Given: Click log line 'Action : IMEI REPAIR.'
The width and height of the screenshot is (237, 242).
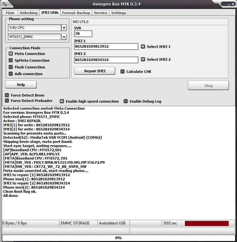Looking at the screenshot, I should (x=22, y=121).
